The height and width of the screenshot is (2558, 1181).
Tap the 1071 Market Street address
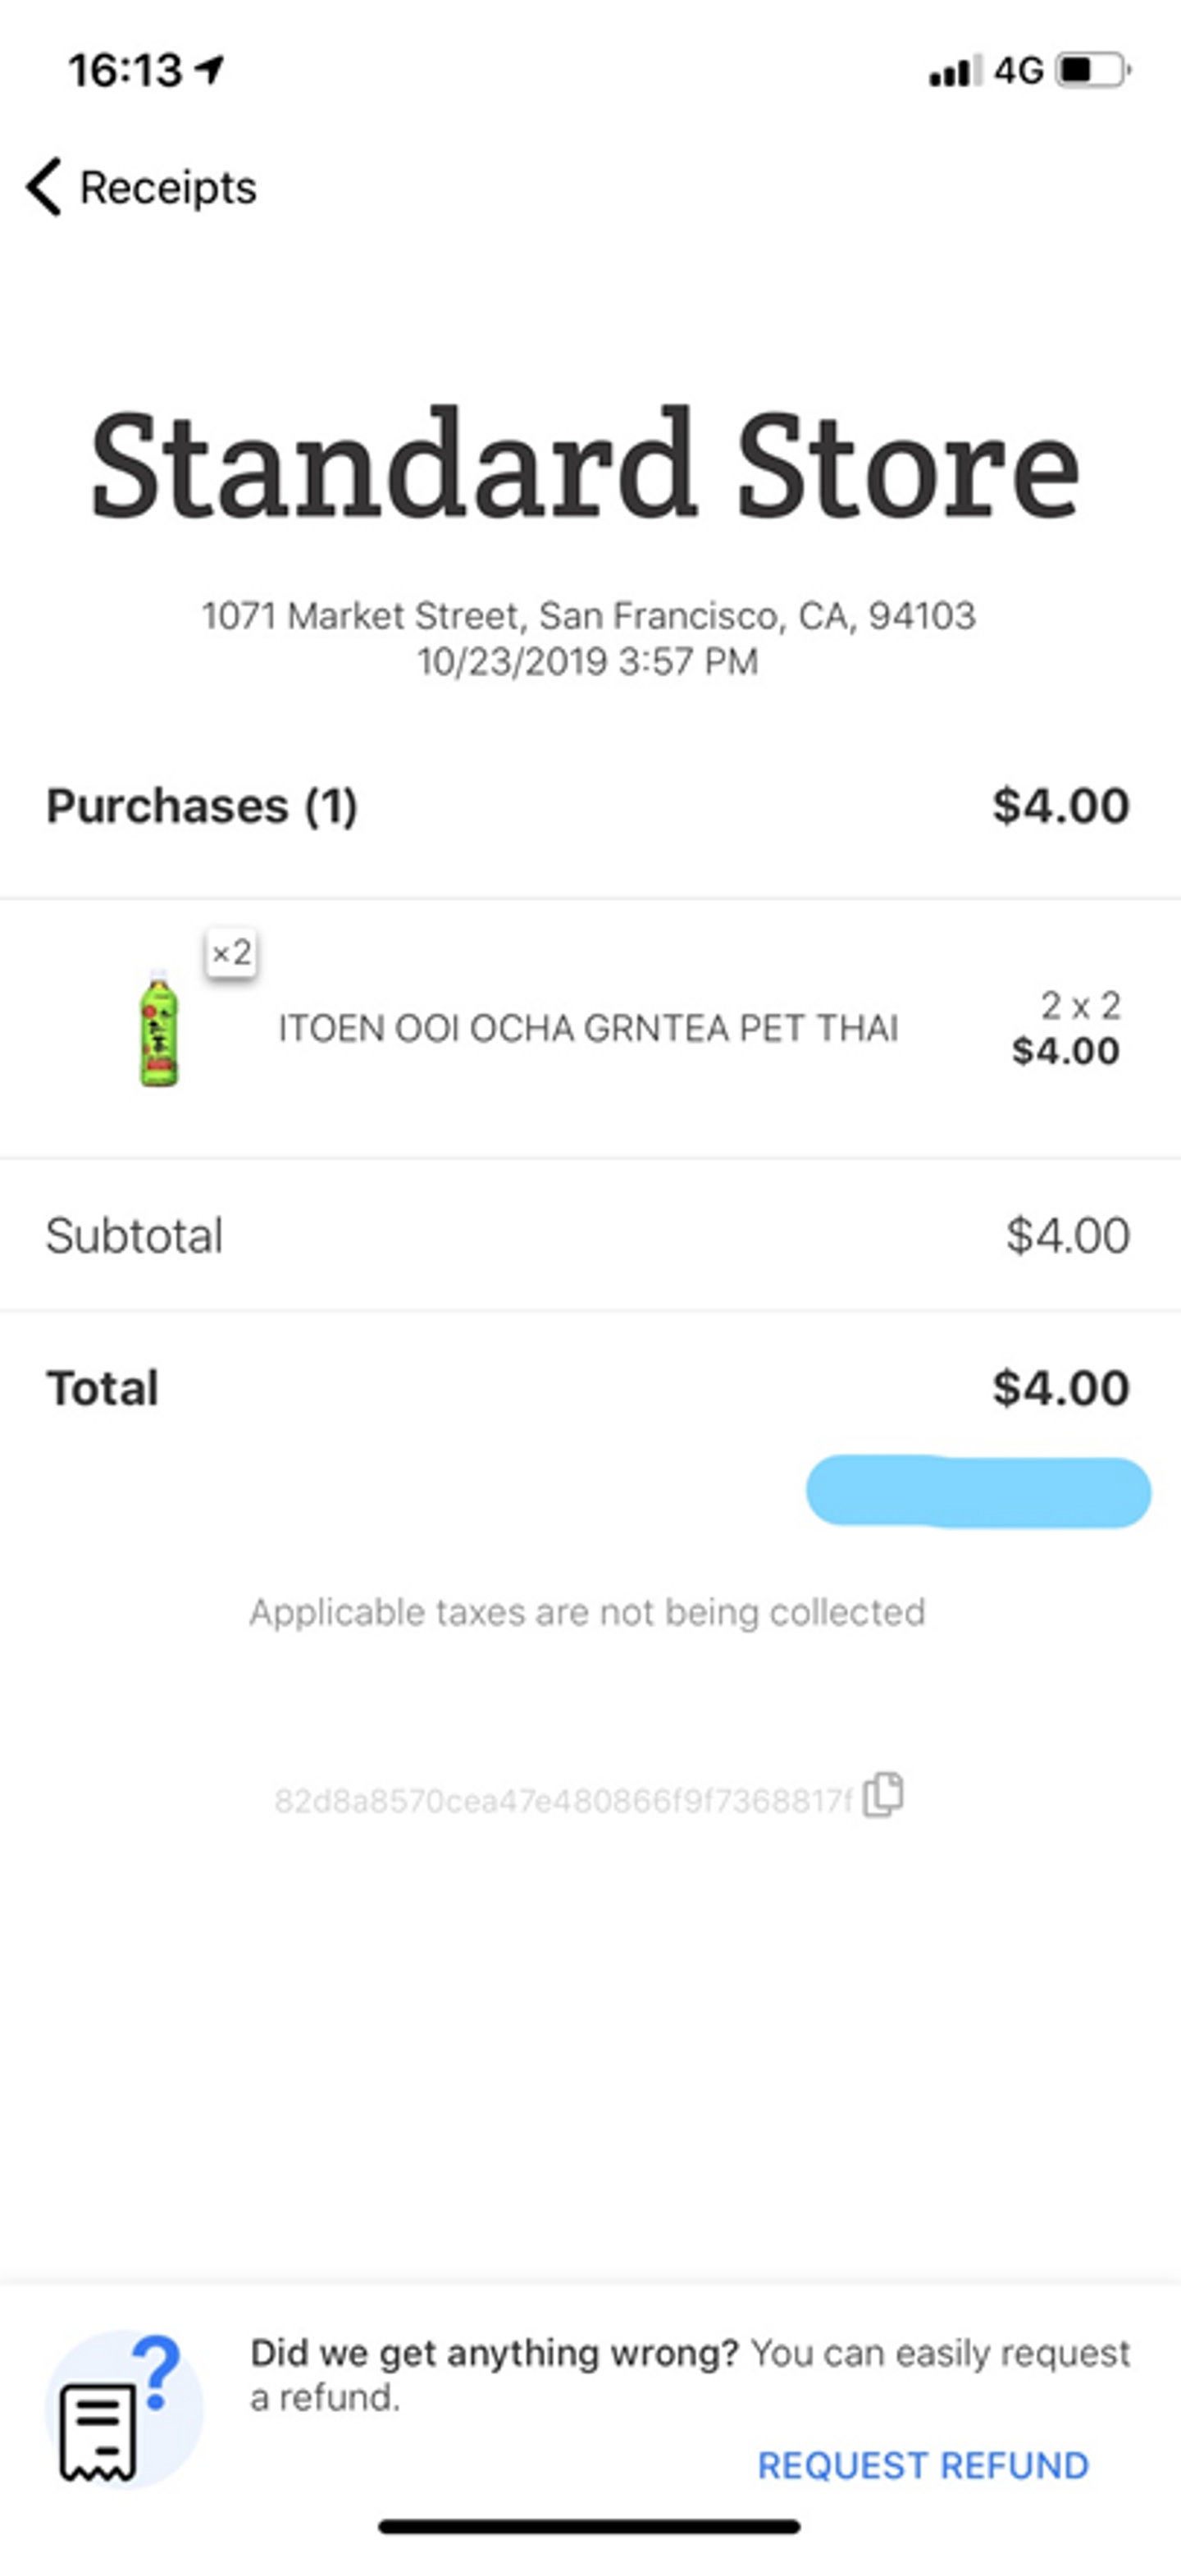point(589,615)
